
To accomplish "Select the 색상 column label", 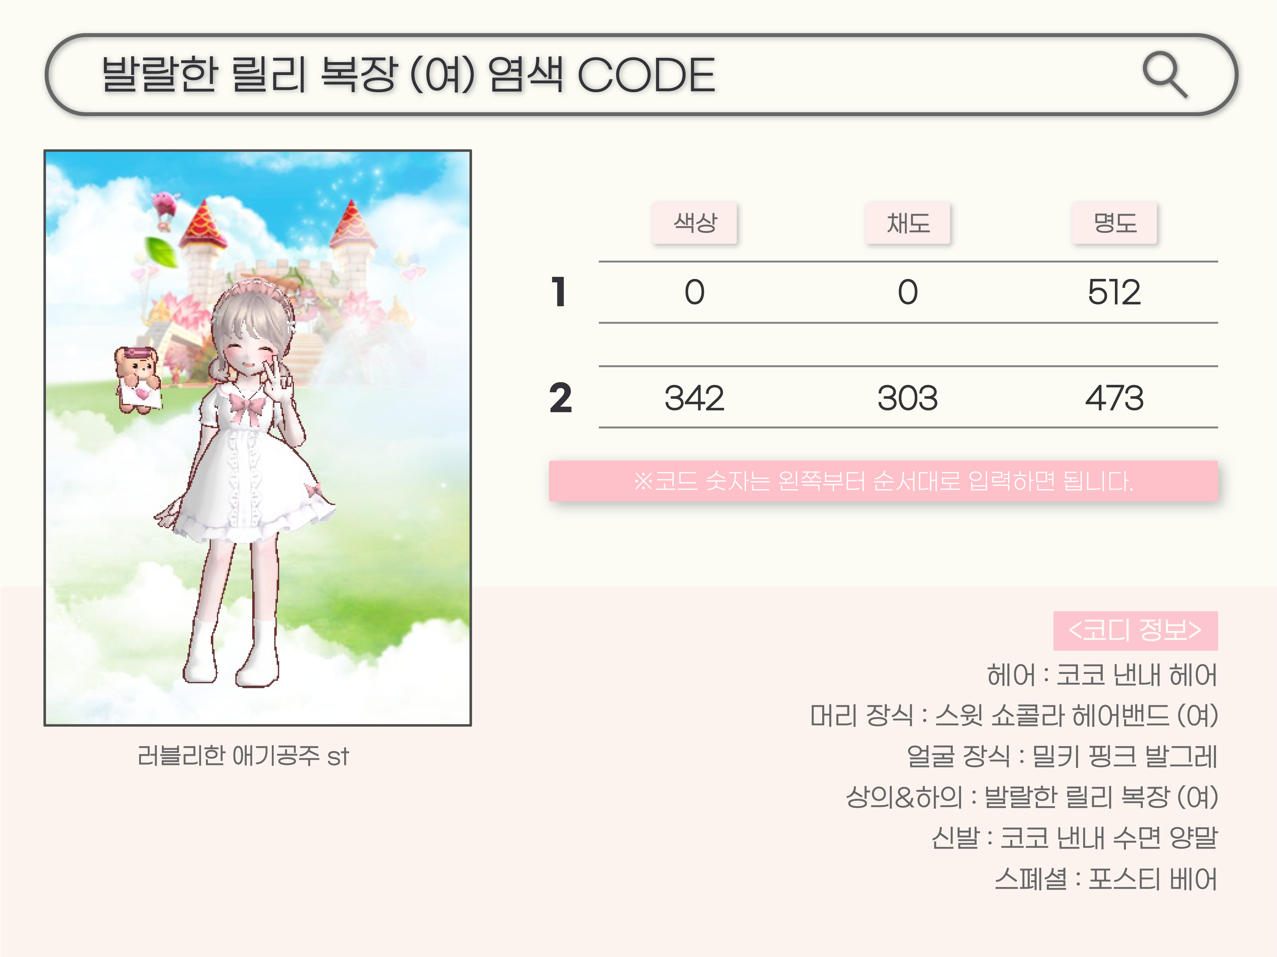I will click(x=694, y=223).
